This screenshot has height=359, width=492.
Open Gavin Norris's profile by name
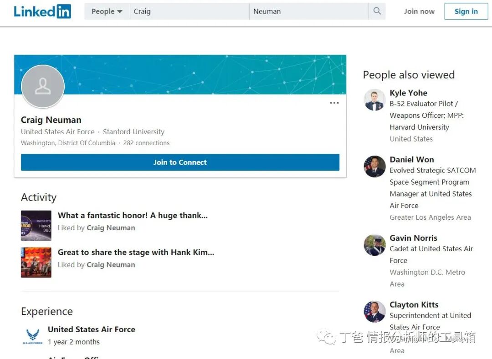(414, 238)
